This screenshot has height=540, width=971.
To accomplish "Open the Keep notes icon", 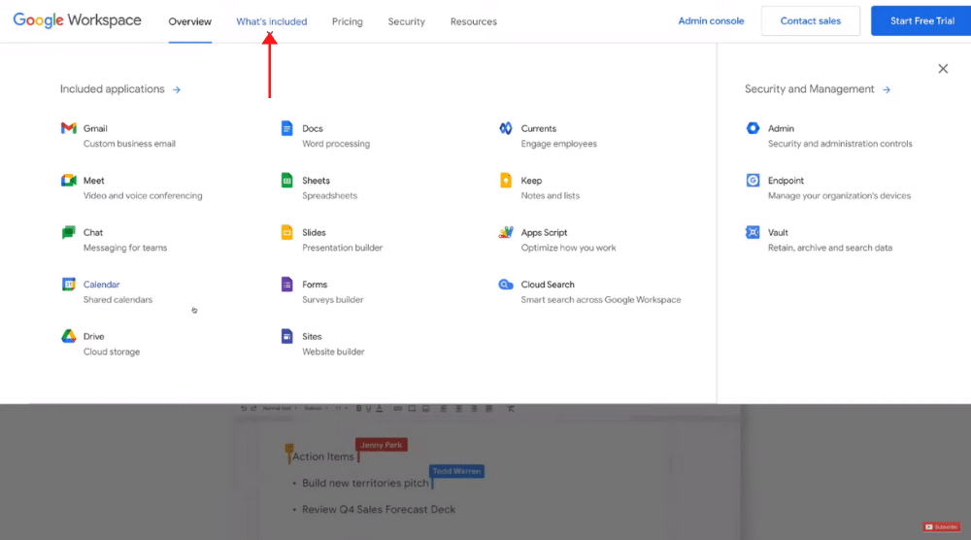I will tap(505, 181).
